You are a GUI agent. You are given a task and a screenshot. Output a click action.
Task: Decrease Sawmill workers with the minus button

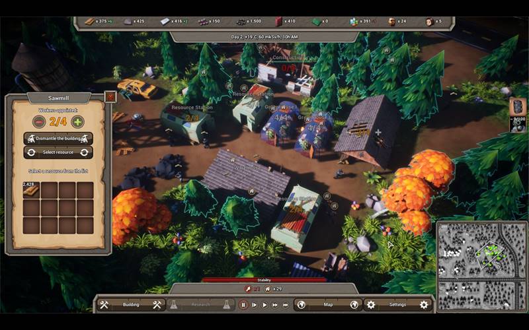coord(39,121)
